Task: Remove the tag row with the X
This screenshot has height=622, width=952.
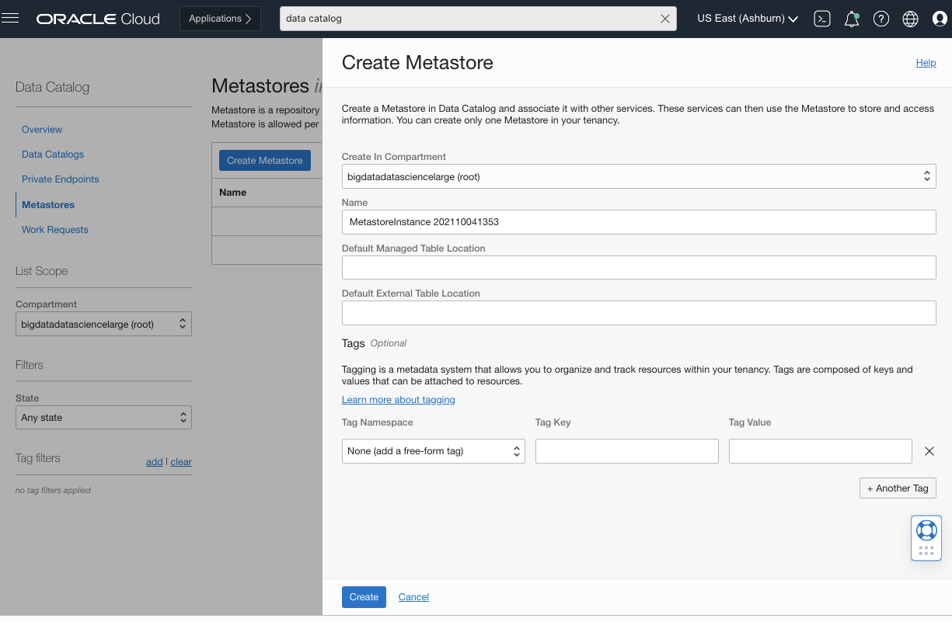Action: point(929,450)
